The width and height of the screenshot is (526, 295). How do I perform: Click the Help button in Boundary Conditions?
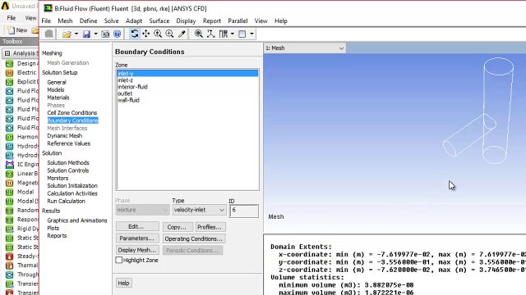coord(124,283)
